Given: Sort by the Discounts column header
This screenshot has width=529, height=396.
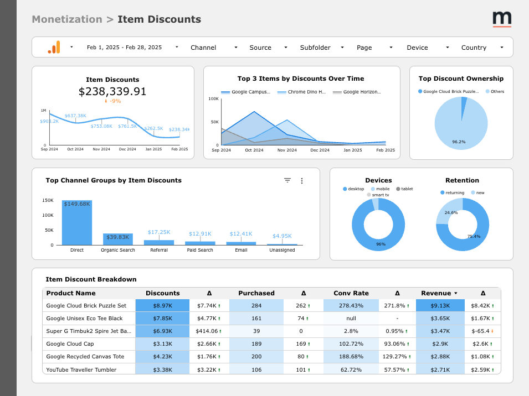Looking at the screenshot, I should (x=163, y=293).
